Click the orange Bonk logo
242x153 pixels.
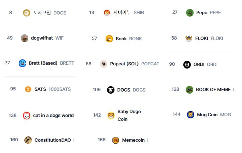[x=109, y=39]
